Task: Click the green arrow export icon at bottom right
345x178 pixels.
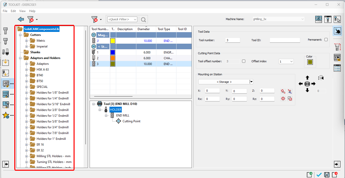Action: point(310,174)
